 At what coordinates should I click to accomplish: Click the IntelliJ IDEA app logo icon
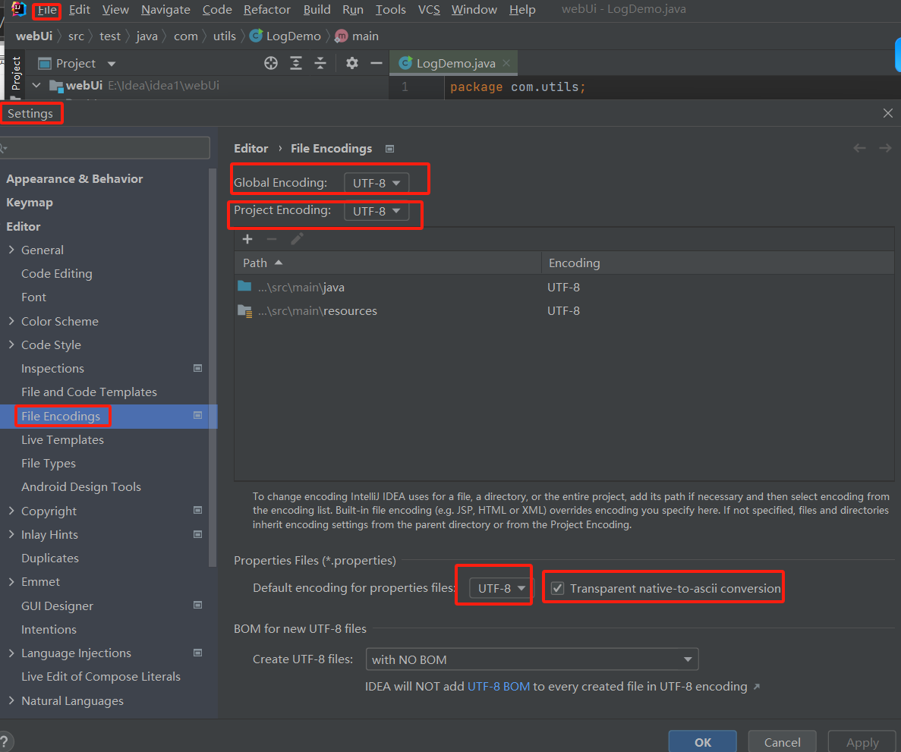pyautogui.click(x=18, y=9)
